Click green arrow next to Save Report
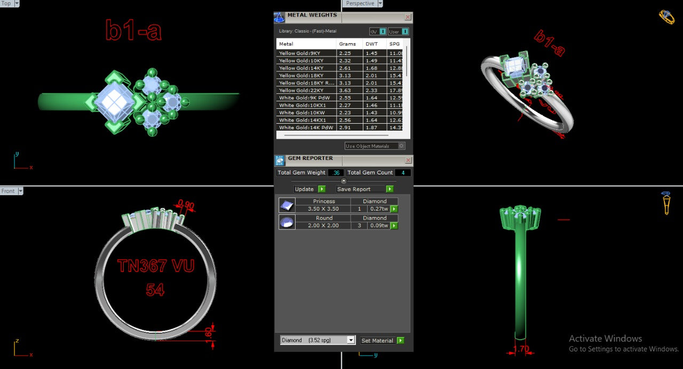 point(390,189)
